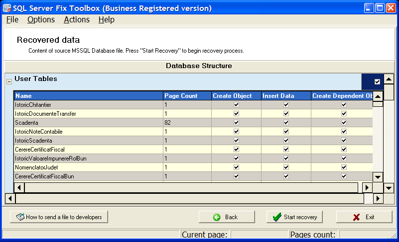The image size is (399, 242).
Task: Click the Name column header
Action: [x=88, y=96]
